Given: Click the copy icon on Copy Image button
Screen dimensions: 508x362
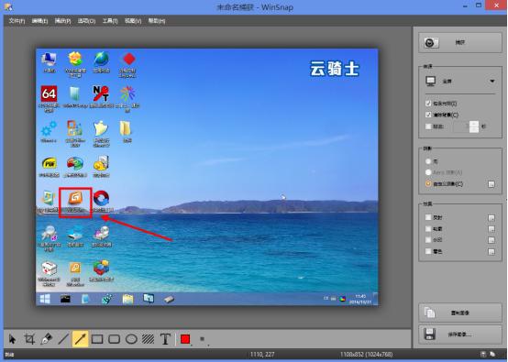Looking at the screenshot, I should 429,313.
